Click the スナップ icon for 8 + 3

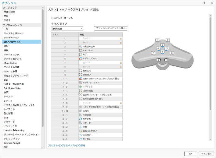(81, 123)
